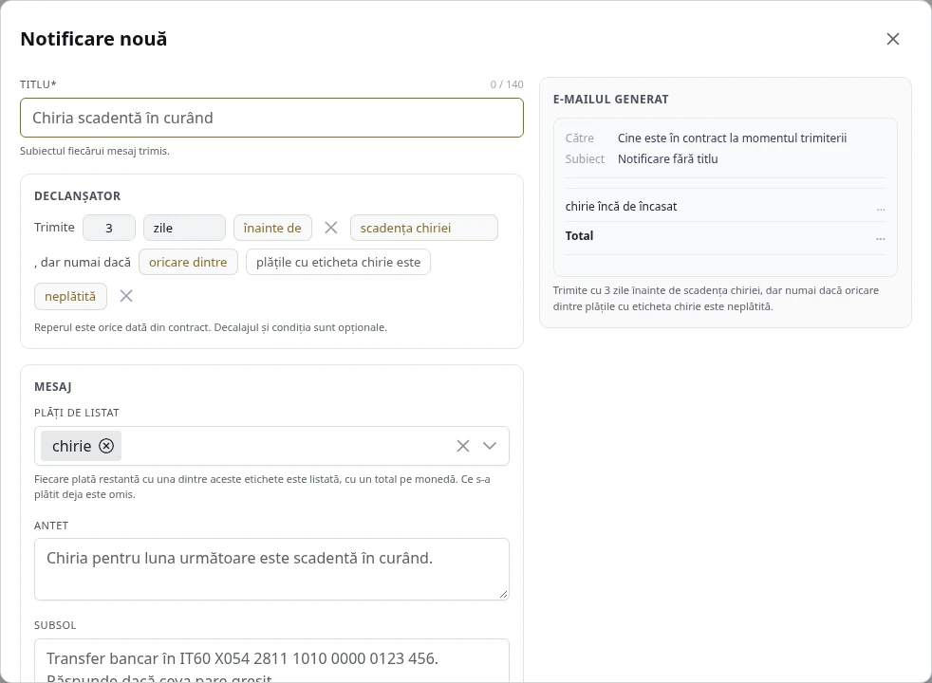Open the neplătită status dropdown

click(x=70, y=296)
